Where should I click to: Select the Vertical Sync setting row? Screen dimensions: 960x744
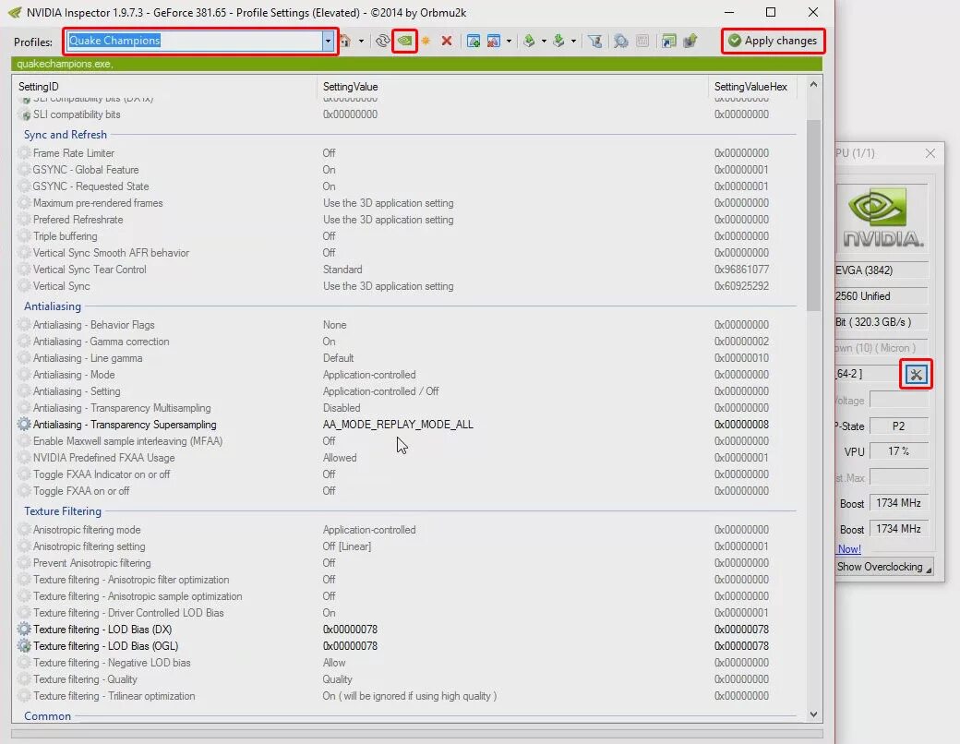(x=404, y=285)
